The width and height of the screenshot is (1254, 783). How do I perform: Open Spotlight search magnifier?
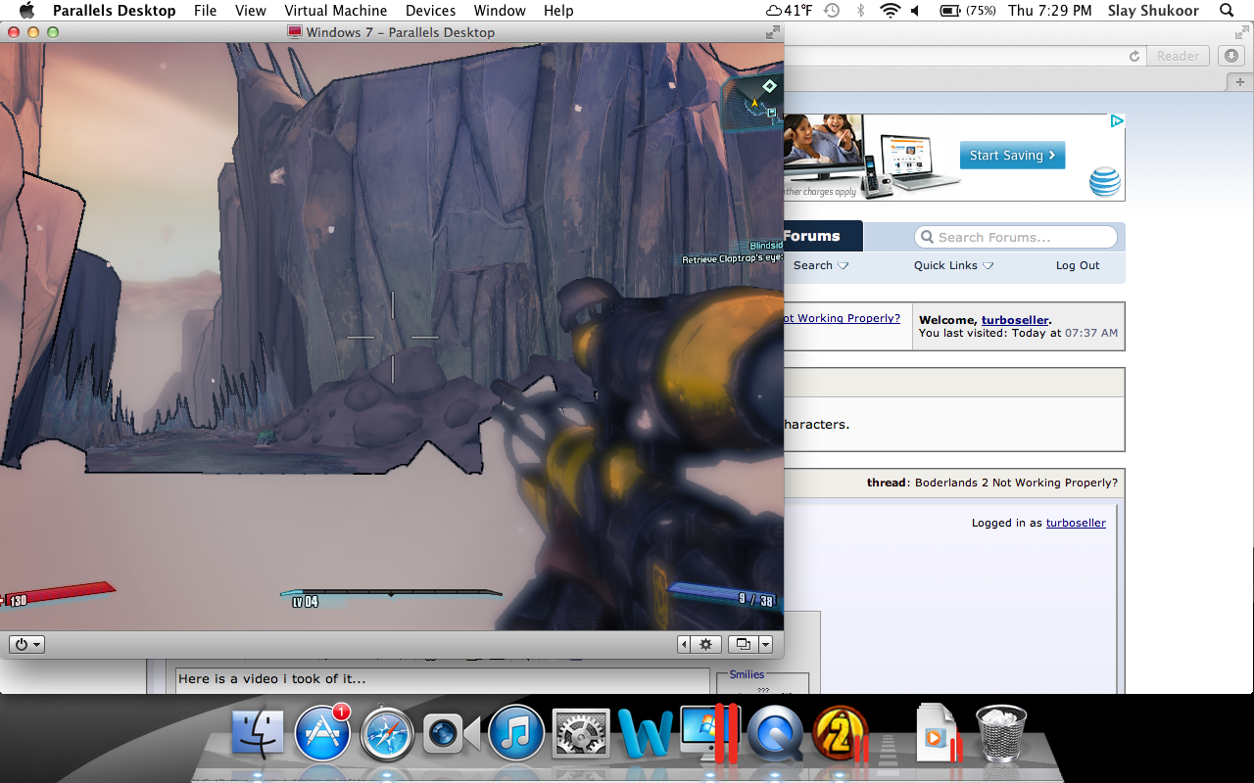pyautogui.click(x=1227, y=11)
